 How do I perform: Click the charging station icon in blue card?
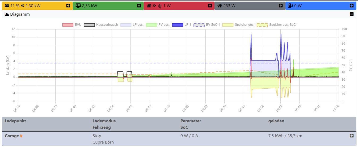(290, 6)
